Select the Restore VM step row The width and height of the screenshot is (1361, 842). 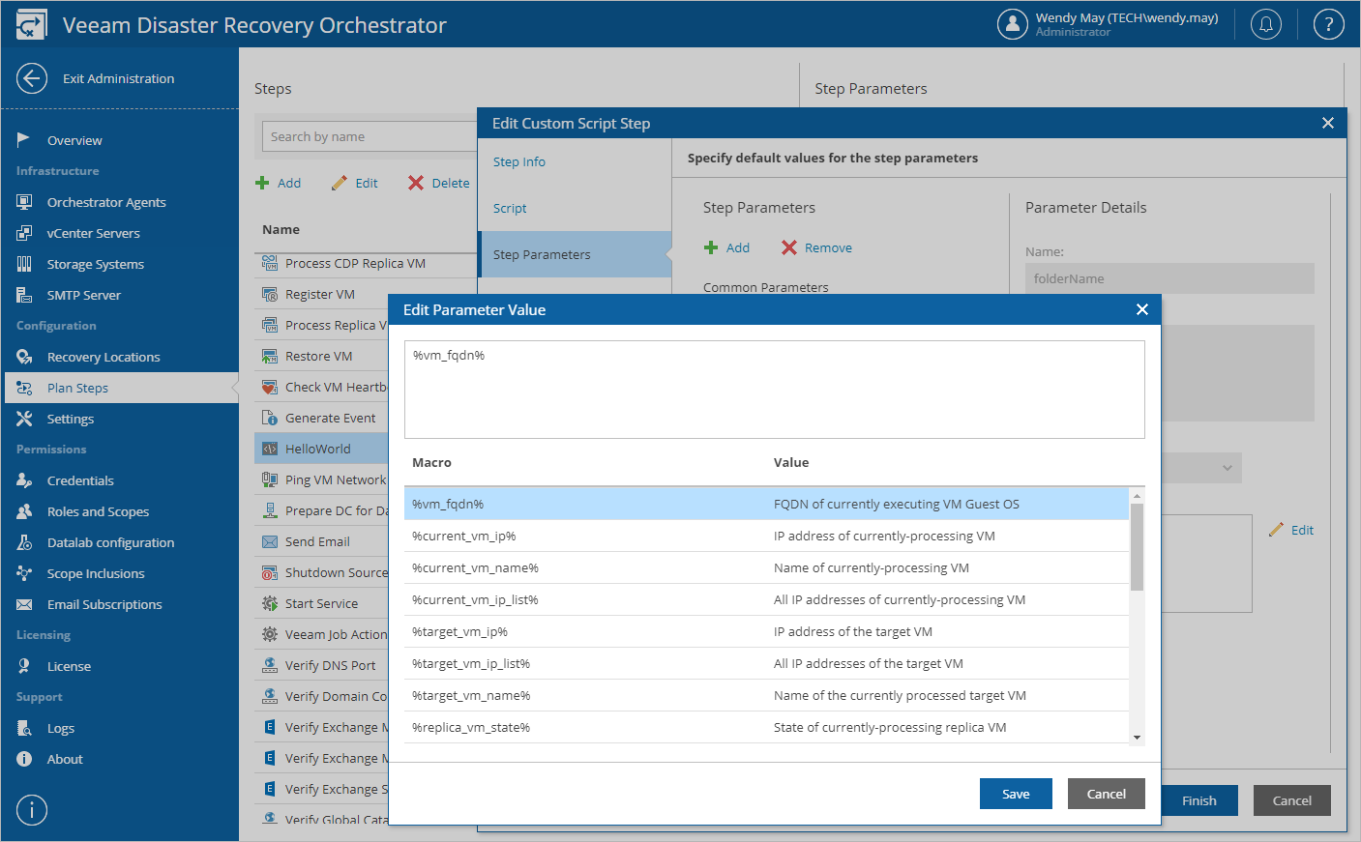point(321,356)
